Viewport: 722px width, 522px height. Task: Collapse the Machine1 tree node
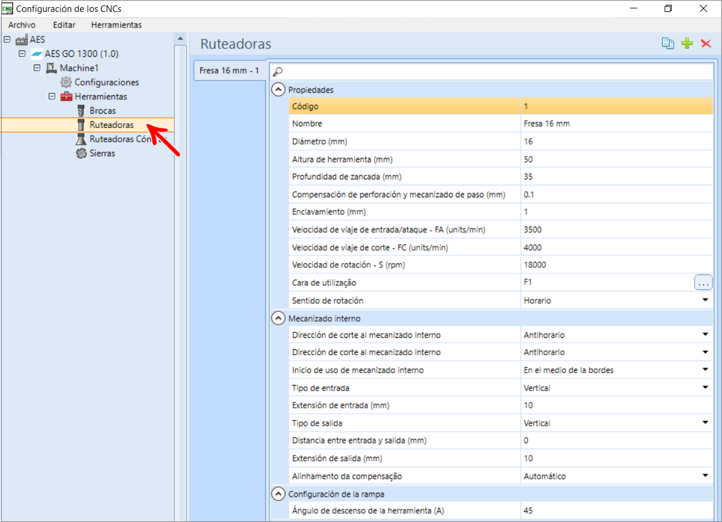click(37, 68)
